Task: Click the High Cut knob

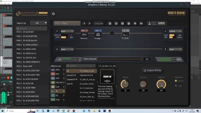Action: pyautogui.click(x=161, y=84)
